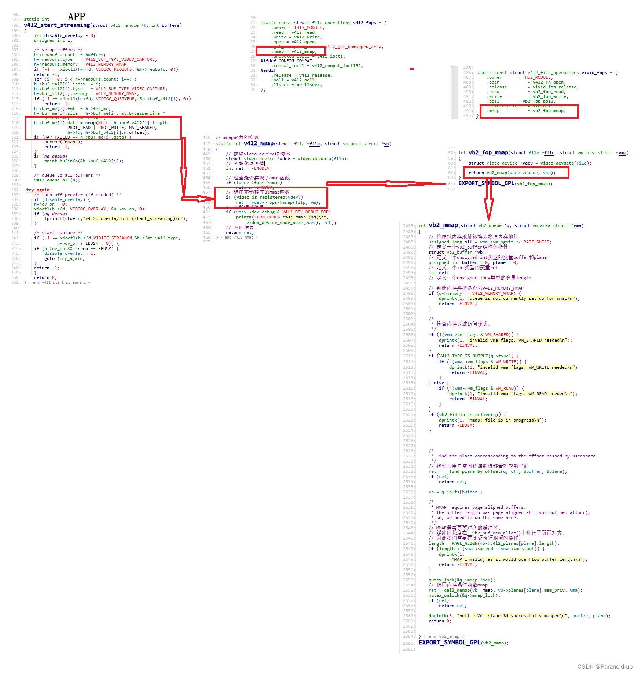Viewport: 638px width, 673px height.
Task: Click the "unsigned int i;" declaration
Action: tap(53, 40)
